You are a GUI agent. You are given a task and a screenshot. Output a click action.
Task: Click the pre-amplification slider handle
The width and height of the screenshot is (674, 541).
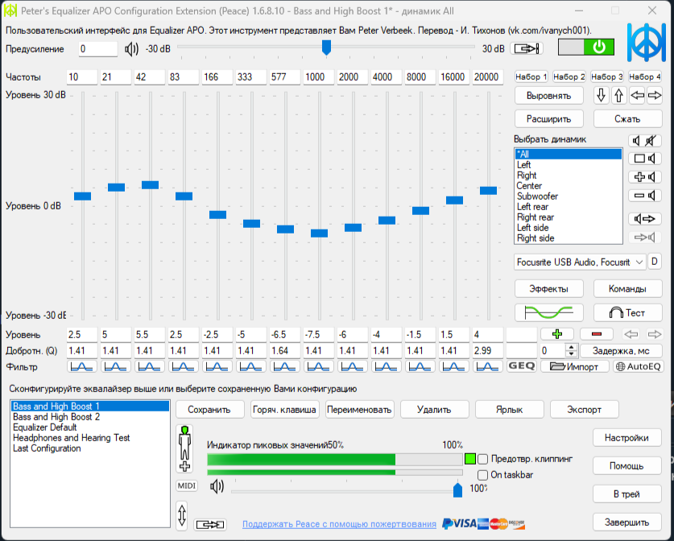(326, 48)
